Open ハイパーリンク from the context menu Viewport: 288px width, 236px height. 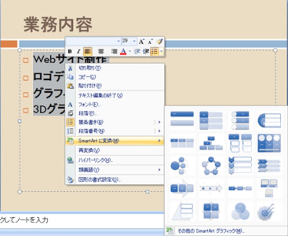click(114, 160)
